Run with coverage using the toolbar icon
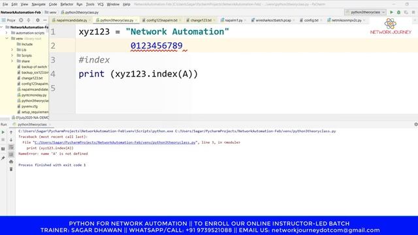This screenshot has width=418, height=235. coord(406,12)
